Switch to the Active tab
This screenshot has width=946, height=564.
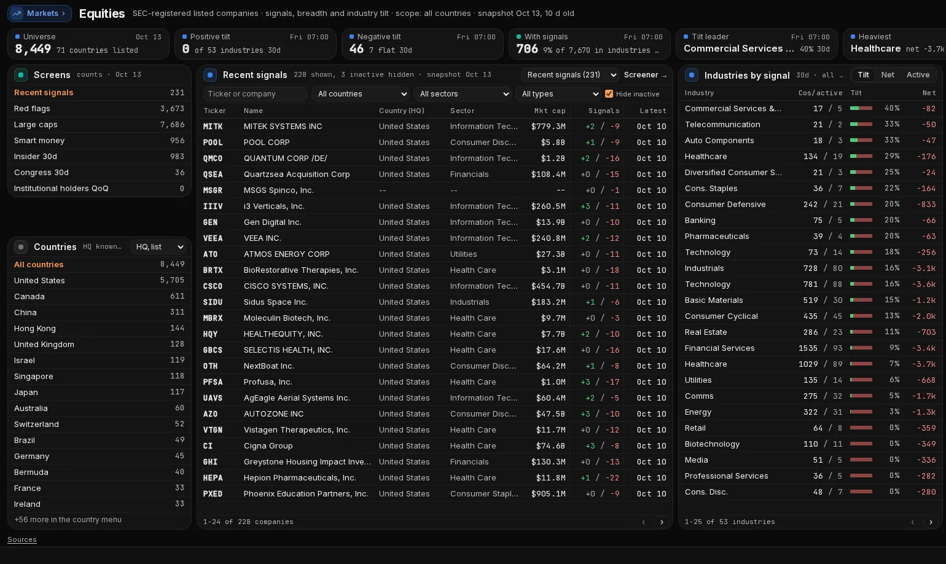918,75
